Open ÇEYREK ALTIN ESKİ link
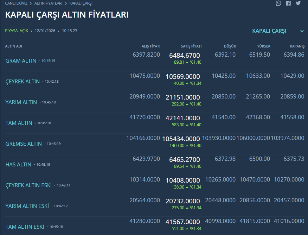This screenshot has height=235, width=308. (x=28, y=185)
